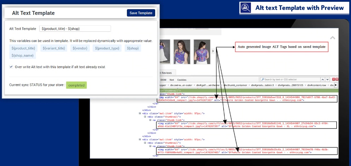Insert the ${product_title} variable chip
Image resolution: width=351 pixels, height=166 pixels.
pyautogui.click(x=23, y=48)
